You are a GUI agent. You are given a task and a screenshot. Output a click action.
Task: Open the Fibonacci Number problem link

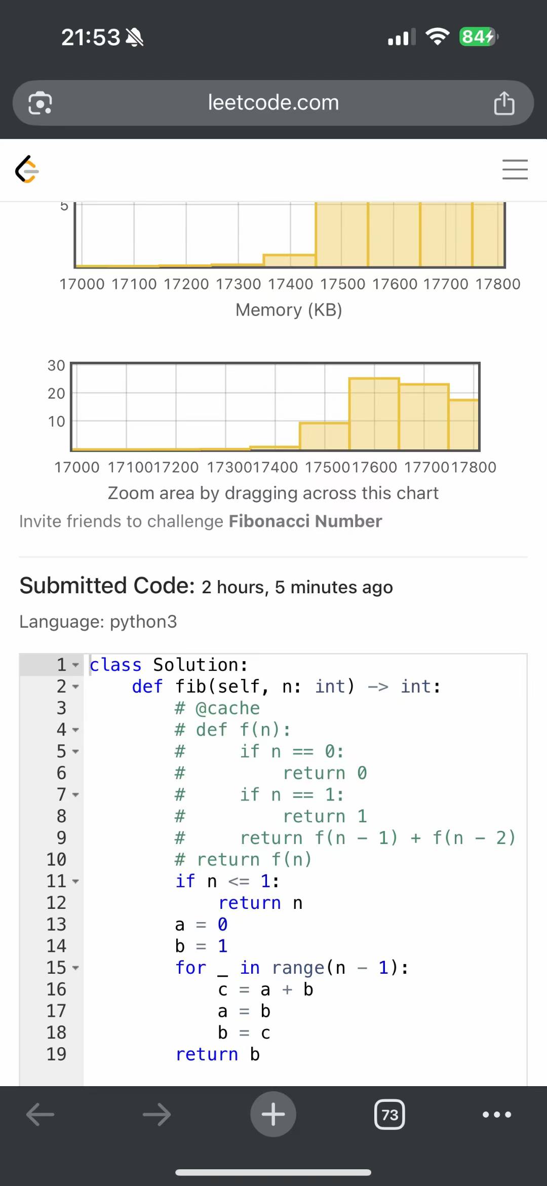coord(305,521)
